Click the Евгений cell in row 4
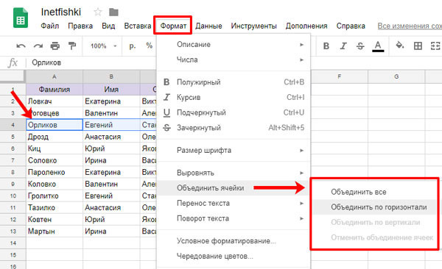Screen dimensions: 442x269 click(x=111, y=125)
